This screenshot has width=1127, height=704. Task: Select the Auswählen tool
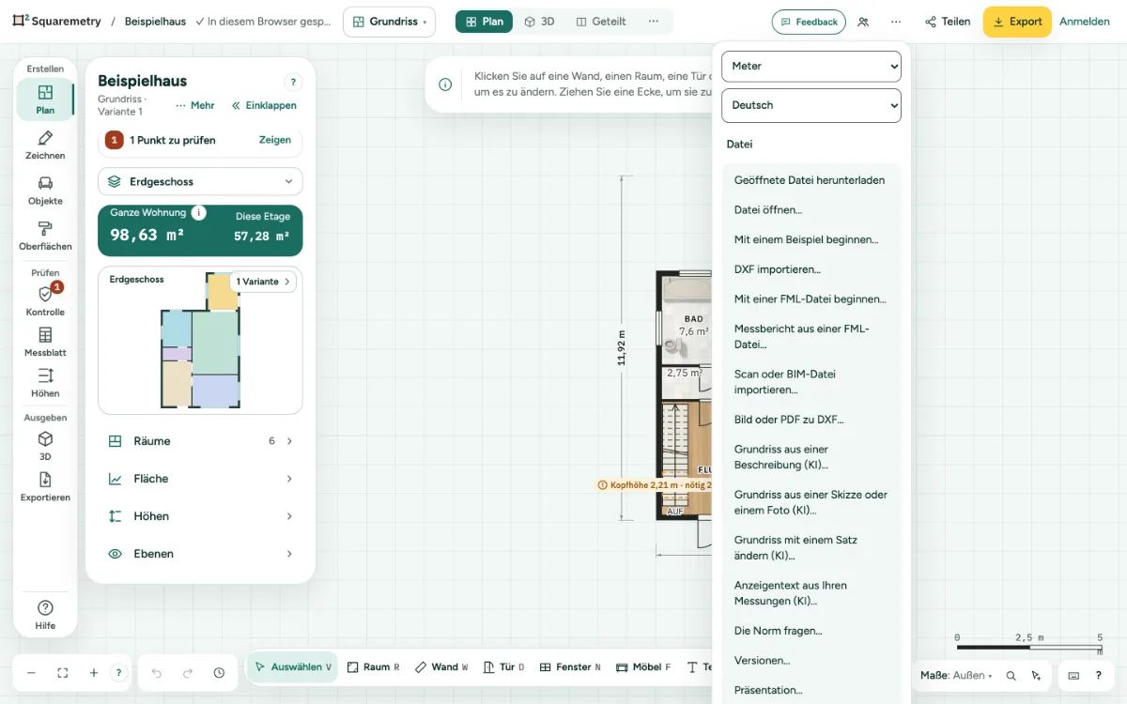point(293,667)
